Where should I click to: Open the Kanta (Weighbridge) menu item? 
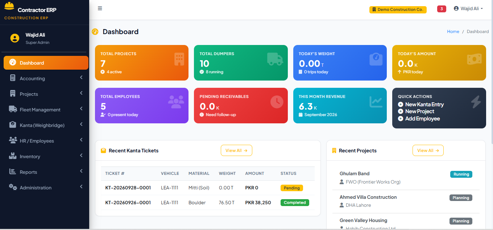46,125
